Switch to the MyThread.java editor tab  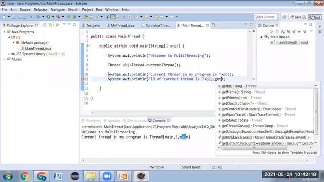[120, 26]
